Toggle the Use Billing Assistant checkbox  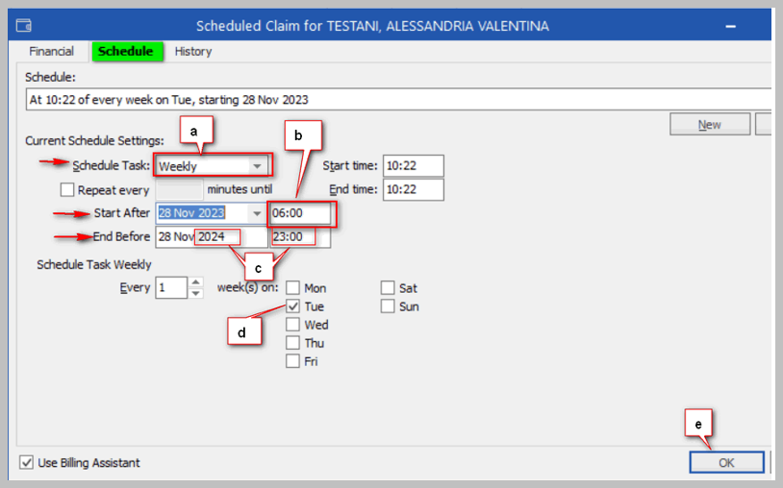click(x=27, y=463)
